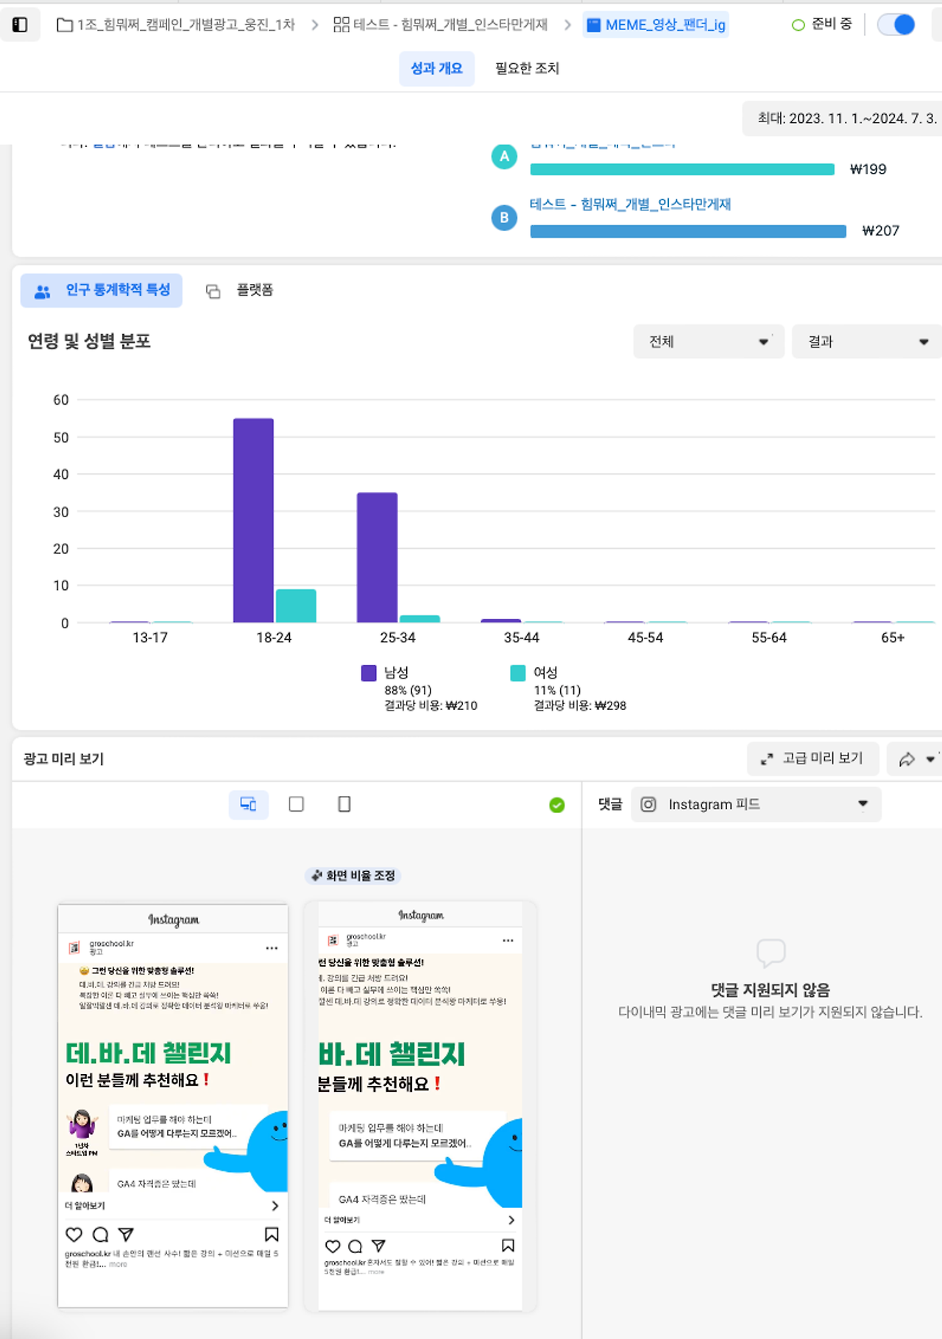Click the A variant circle badge
Viewport: 942px width, 1339px height.
click(x=504, y=156)
